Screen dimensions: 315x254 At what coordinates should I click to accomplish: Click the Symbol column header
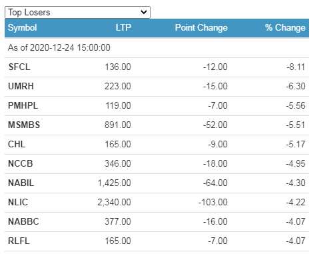click(23, 28)
